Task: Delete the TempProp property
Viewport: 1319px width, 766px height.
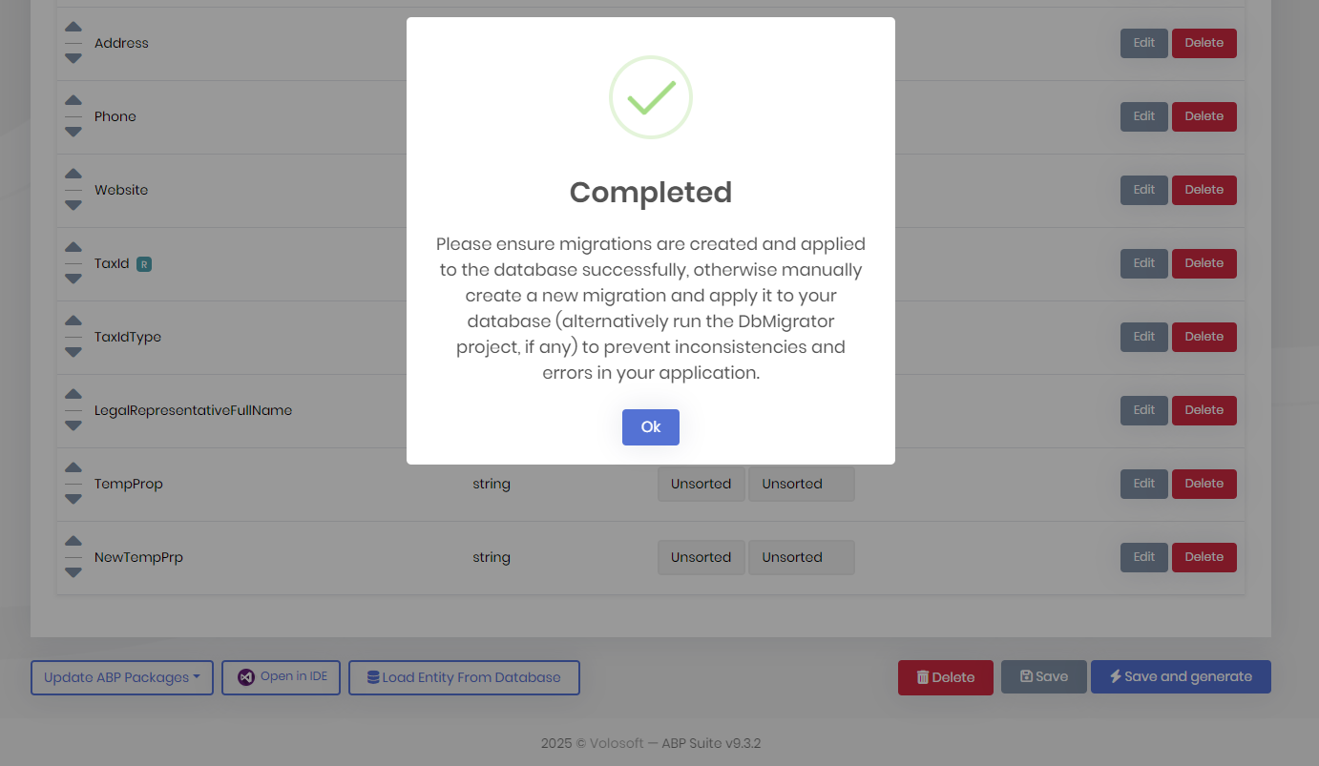Action: coord(1204,484)
